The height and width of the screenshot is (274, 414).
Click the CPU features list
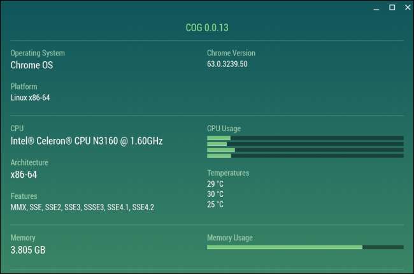point(82,207)
